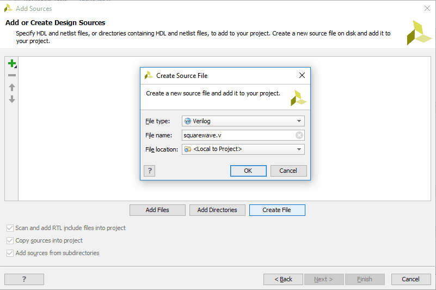Open the File type Verilog dropdown

(243, 121)
